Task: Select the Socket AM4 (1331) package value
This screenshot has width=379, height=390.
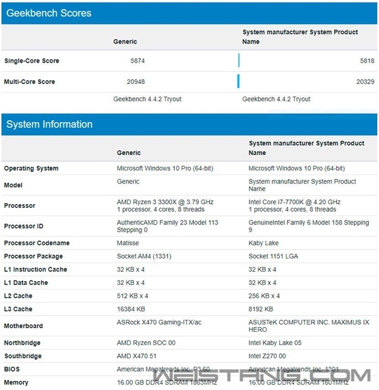Action: pos(144,257)
